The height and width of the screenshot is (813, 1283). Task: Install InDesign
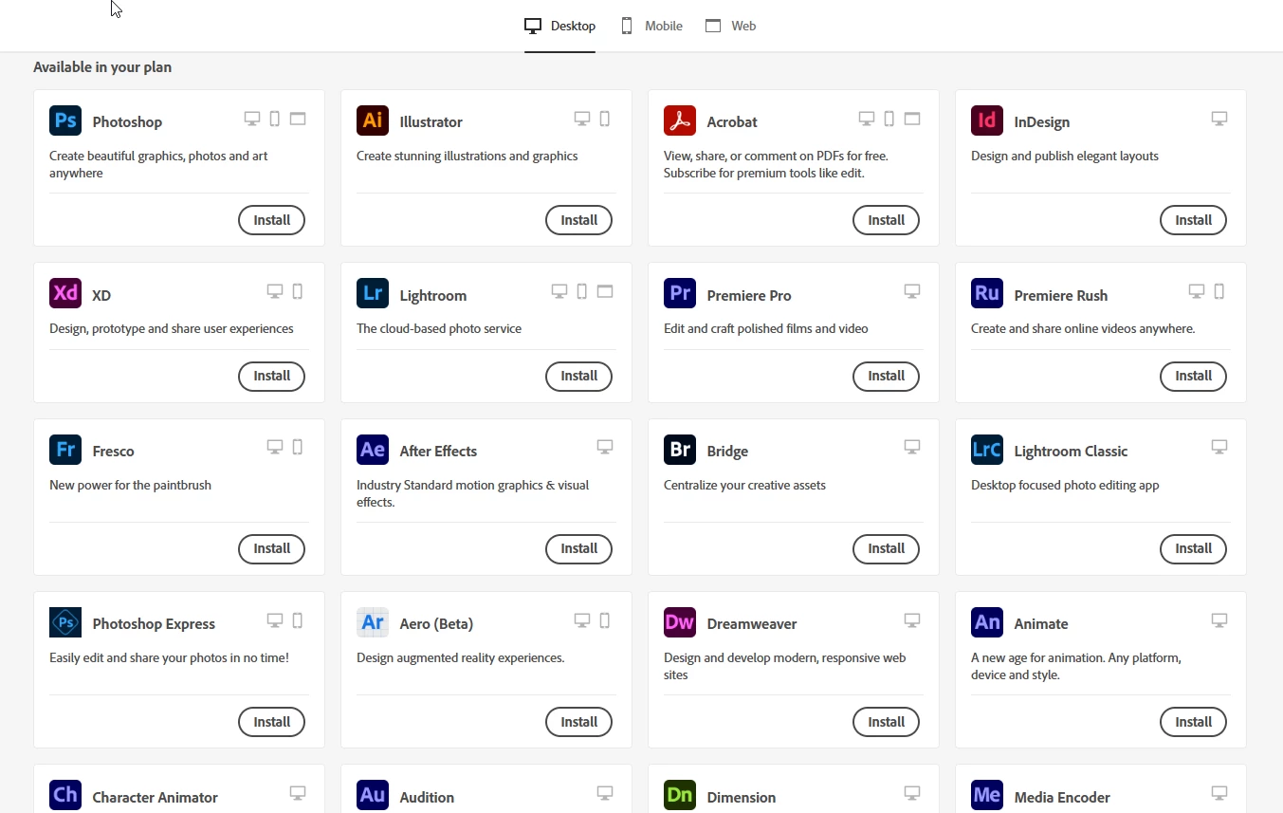tap(1193, 220)
